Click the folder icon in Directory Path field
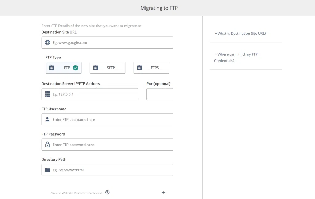Screen dimensions: 315x199 point(47,170)
